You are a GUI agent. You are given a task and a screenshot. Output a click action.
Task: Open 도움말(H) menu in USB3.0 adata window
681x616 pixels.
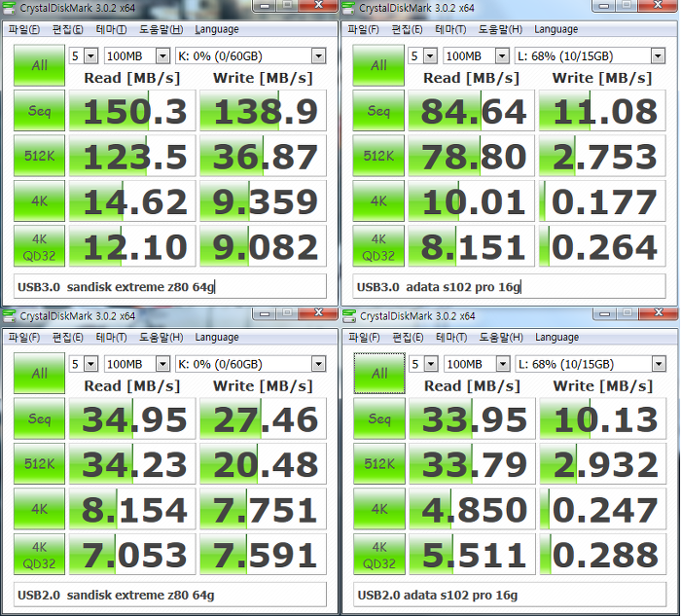tap(500, 29)
